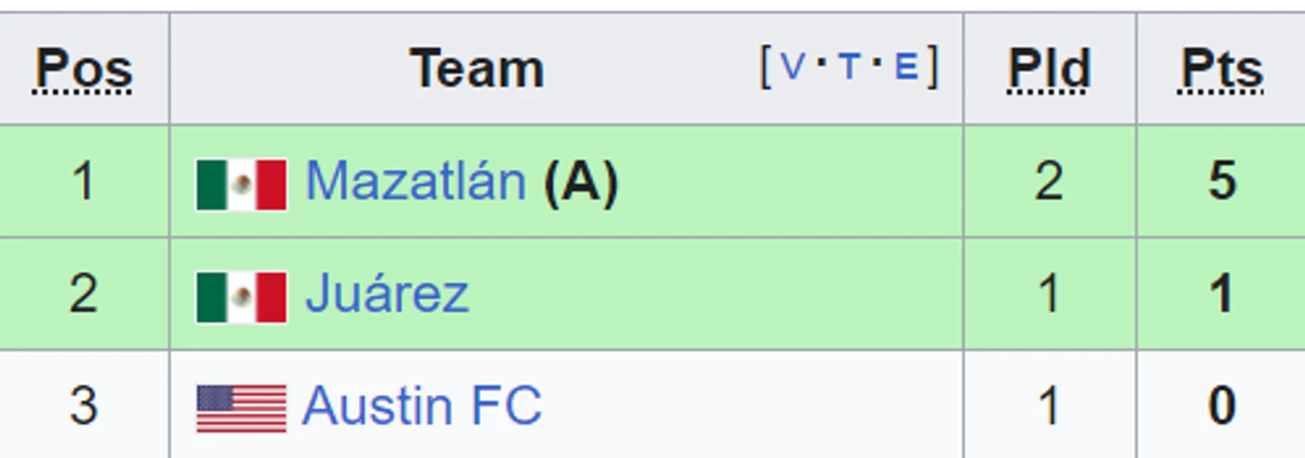1305x458 pixels.
Task: Click Juárez's played matches value
Action: coord(1049,294)
